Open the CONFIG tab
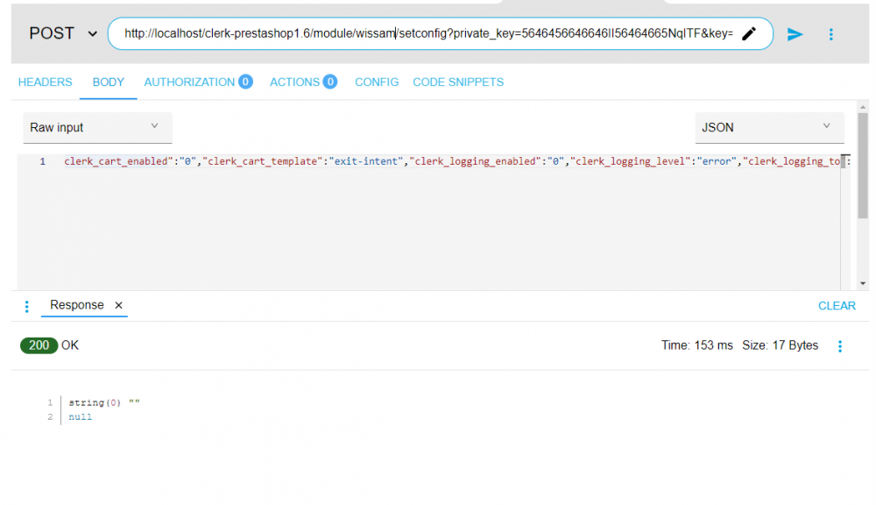Image resolution: width=876 pixels, height=505 pixels. (x=377, y=82)
